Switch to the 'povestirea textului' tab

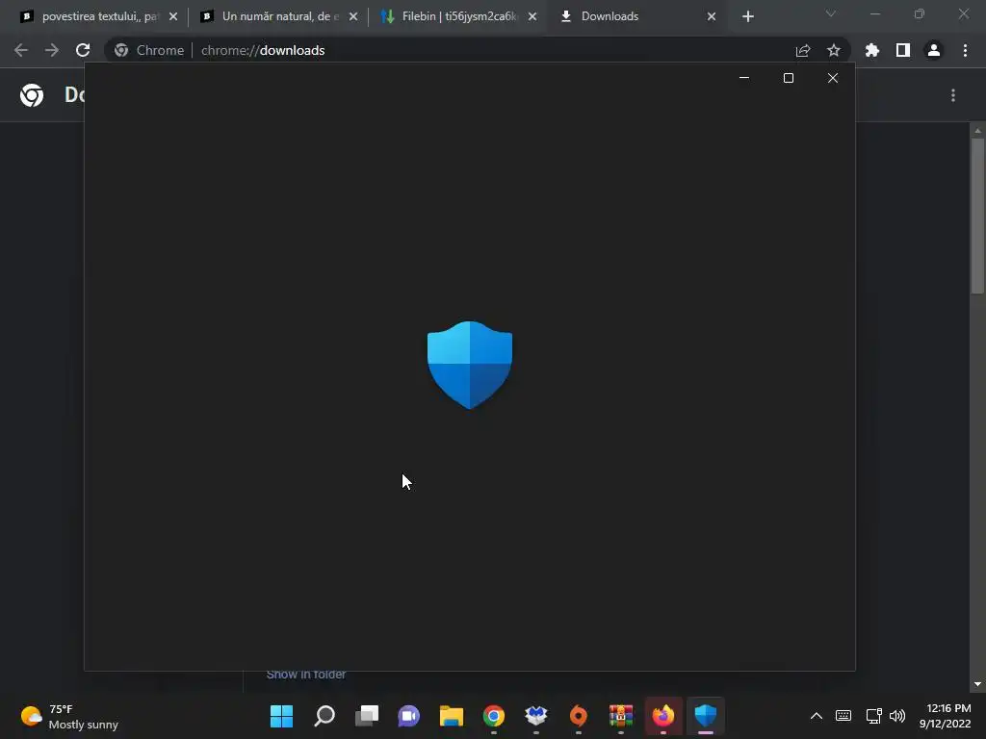(99, 16)
